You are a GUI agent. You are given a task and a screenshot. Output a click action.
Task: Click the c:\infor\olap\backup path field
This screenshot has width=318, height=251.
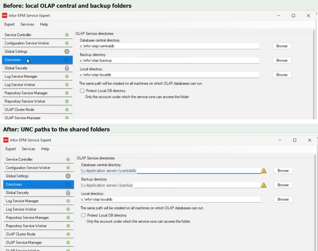[x=169, y=61]
